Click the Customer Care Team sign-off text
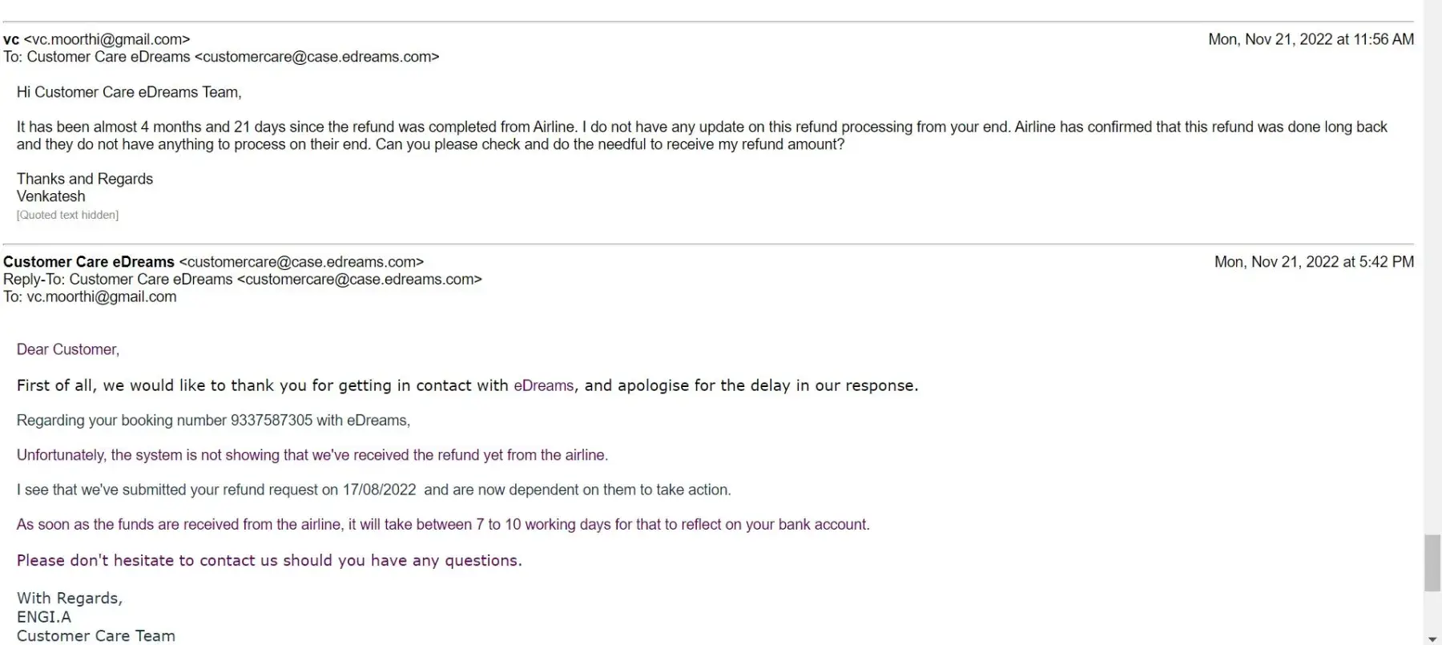 coord(96,636)
